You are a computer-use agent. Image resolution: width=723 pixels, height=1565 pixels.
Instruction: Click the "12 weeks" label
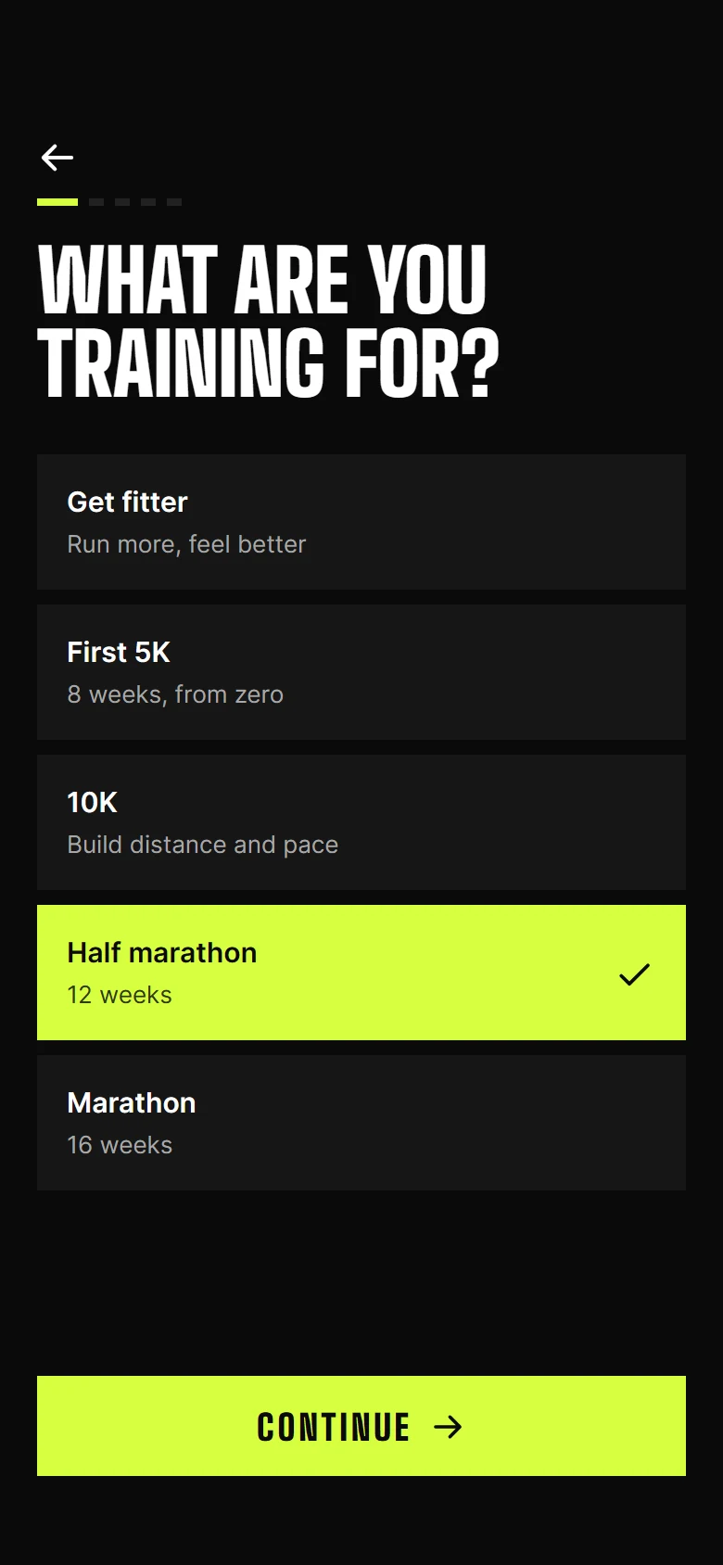pyautogui.click(x=120, y=995)
